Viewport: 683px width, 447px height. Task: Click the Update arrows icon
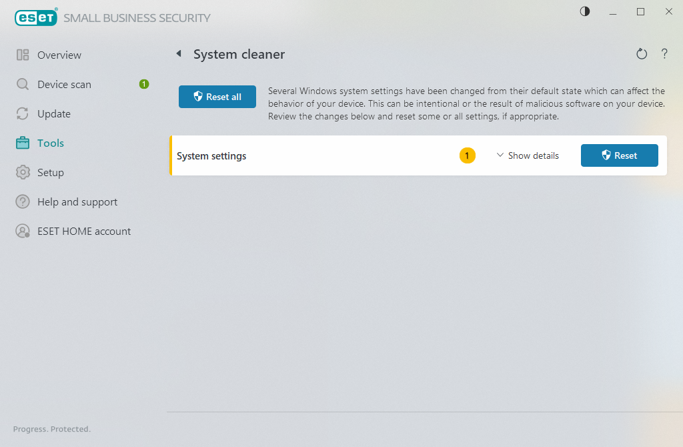[23, 113]
